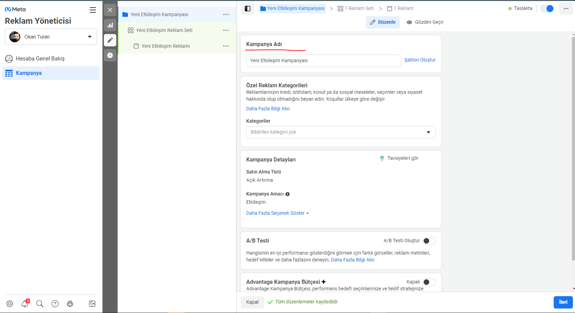
Task: Click Yeni Etkileşim Kampanyası breadcrumb
Action: tap(292, 9)
